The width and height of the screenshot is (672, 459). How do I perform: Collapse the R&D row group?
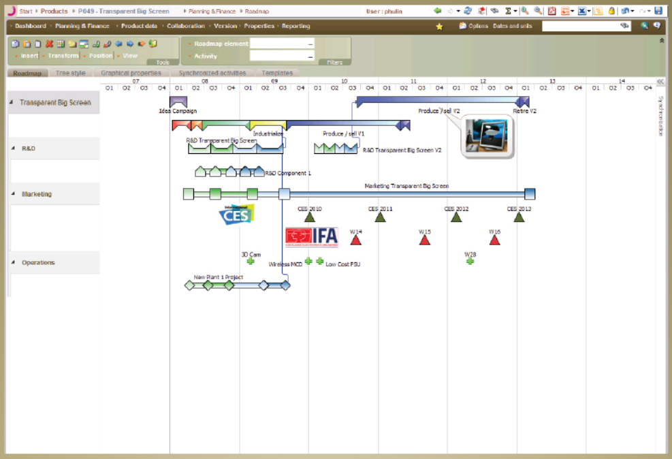(x=14, y=148)
